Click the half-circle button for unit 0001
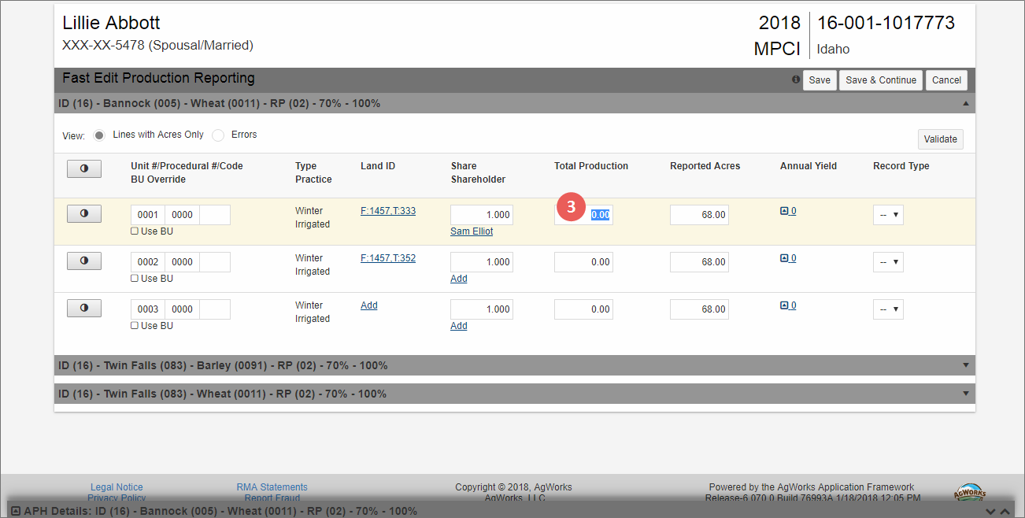1025x518 pixels. tap(84, 213)
